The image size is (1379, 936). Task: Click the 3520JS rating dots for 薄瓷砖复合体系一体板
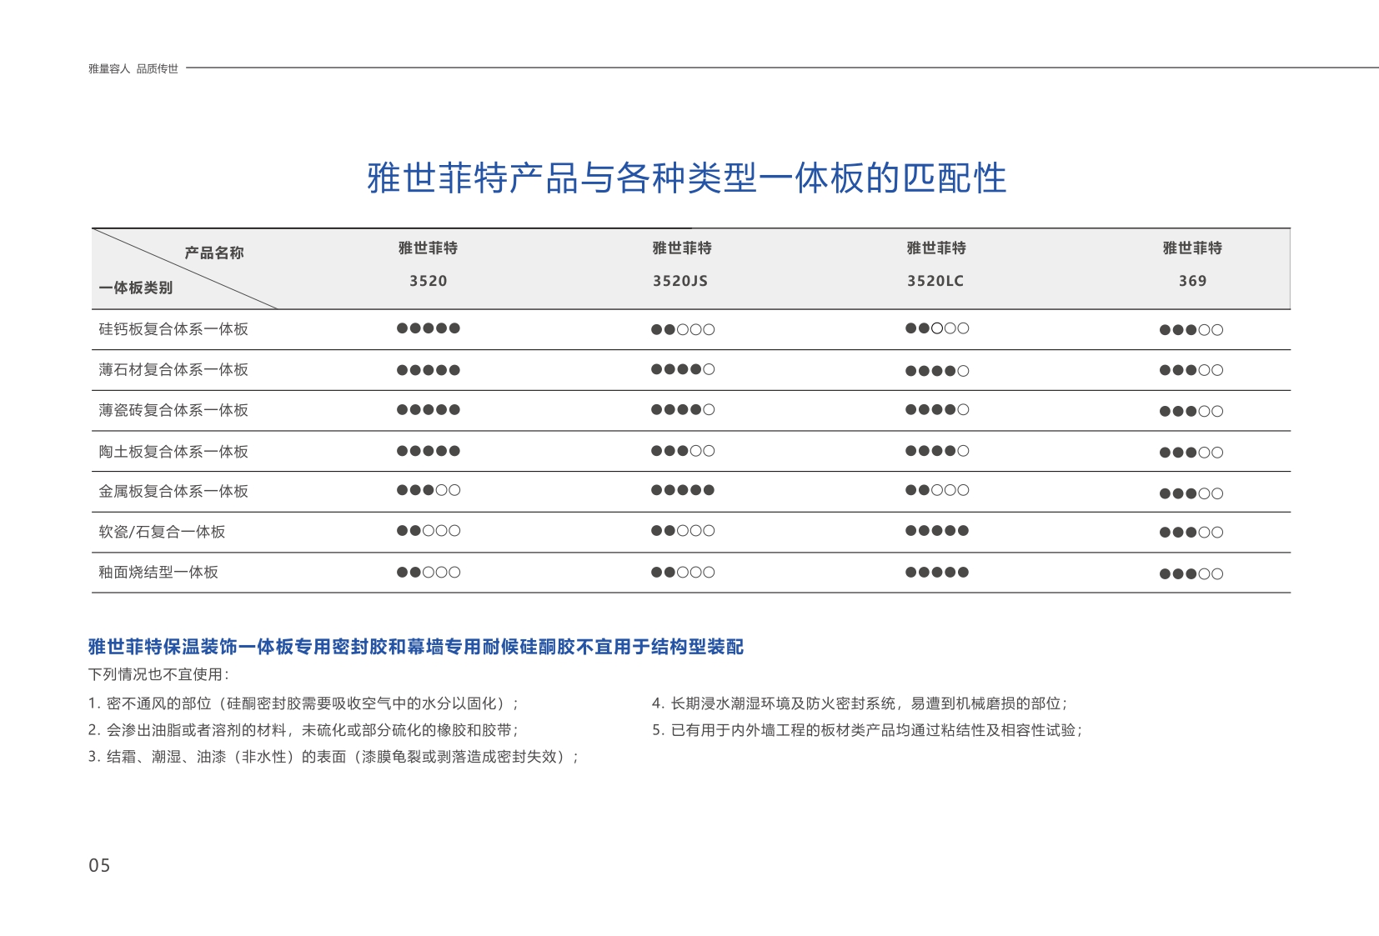coord(683,409)
